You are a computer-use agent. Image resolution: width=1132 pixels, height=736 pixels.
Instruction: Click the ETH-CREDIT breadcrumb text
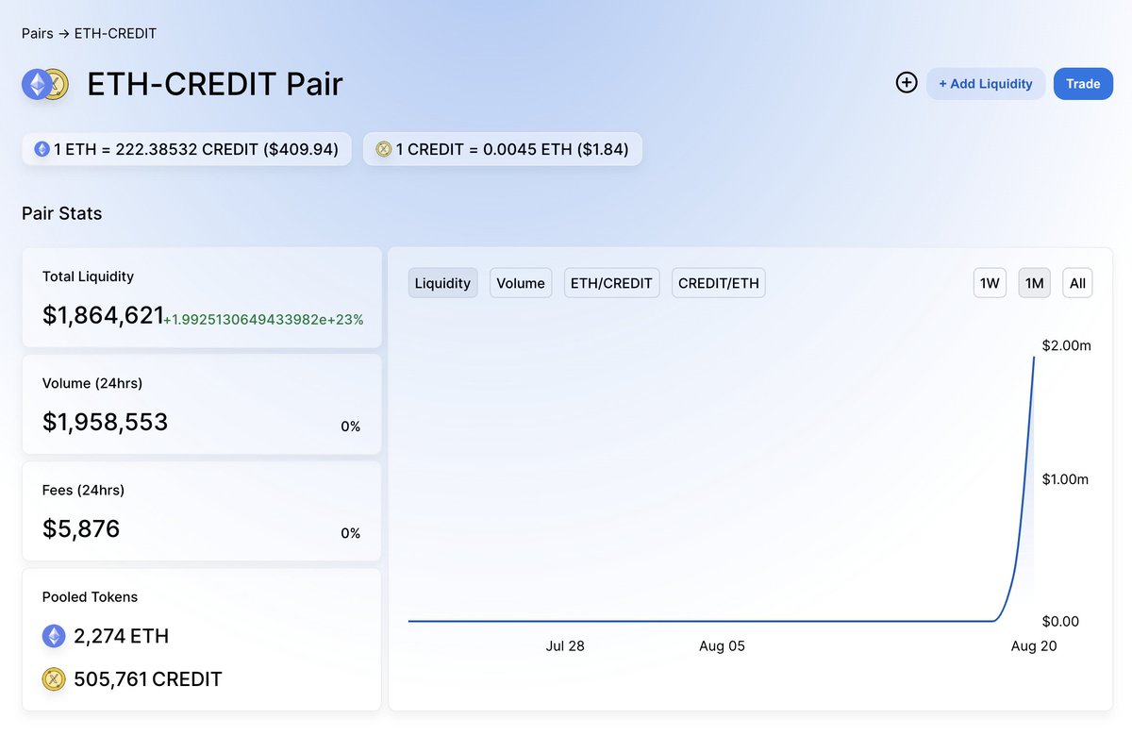(115, 34)
